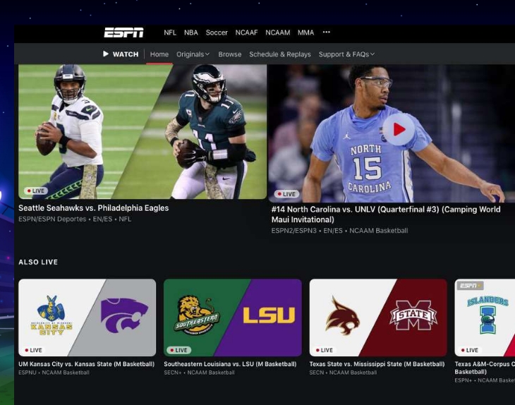Click the ESPN+ badge on Islanders card
The image size is (515, 405).
(471, 286)
